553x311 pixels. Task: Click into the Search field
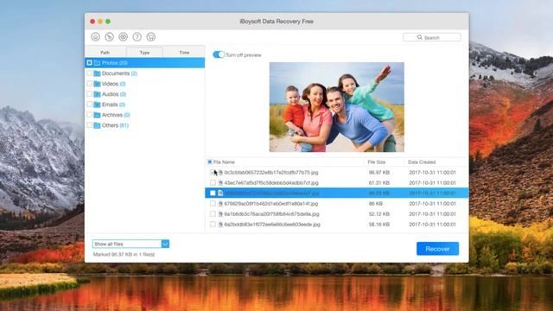tap(432, 37)
